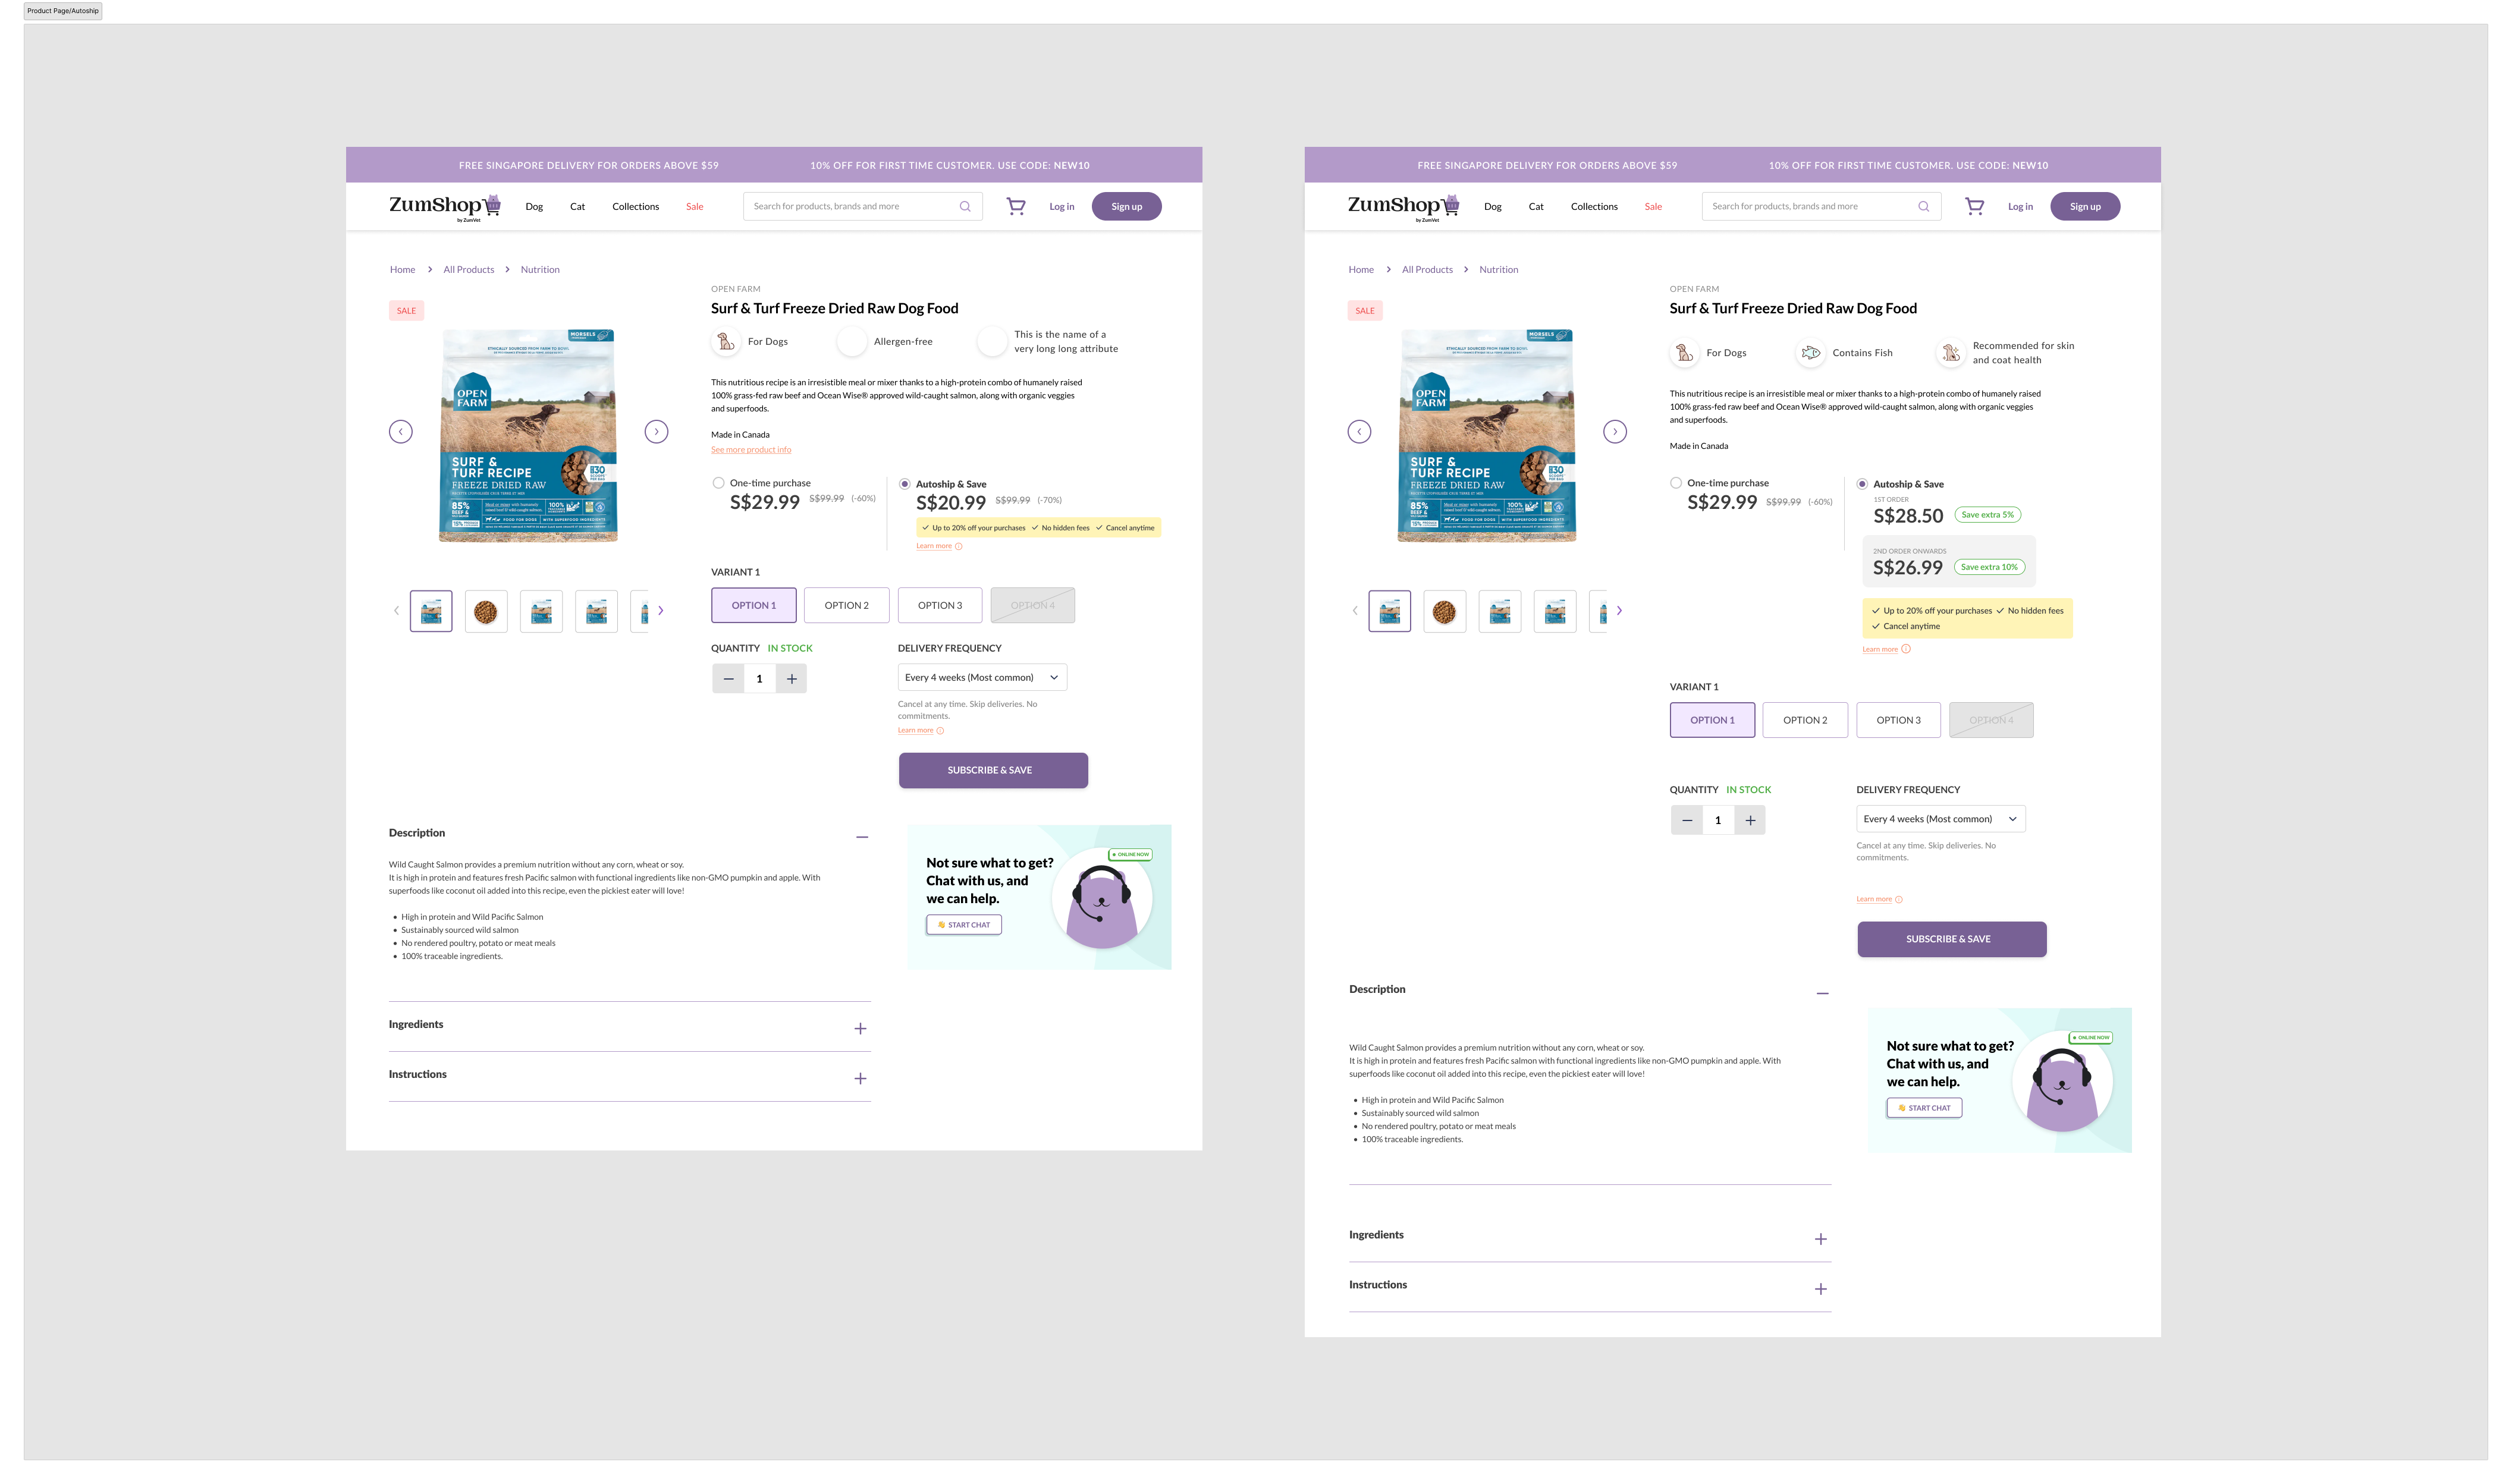
Task: Open Cat menu in left page navbar
Action: point(577,207)
